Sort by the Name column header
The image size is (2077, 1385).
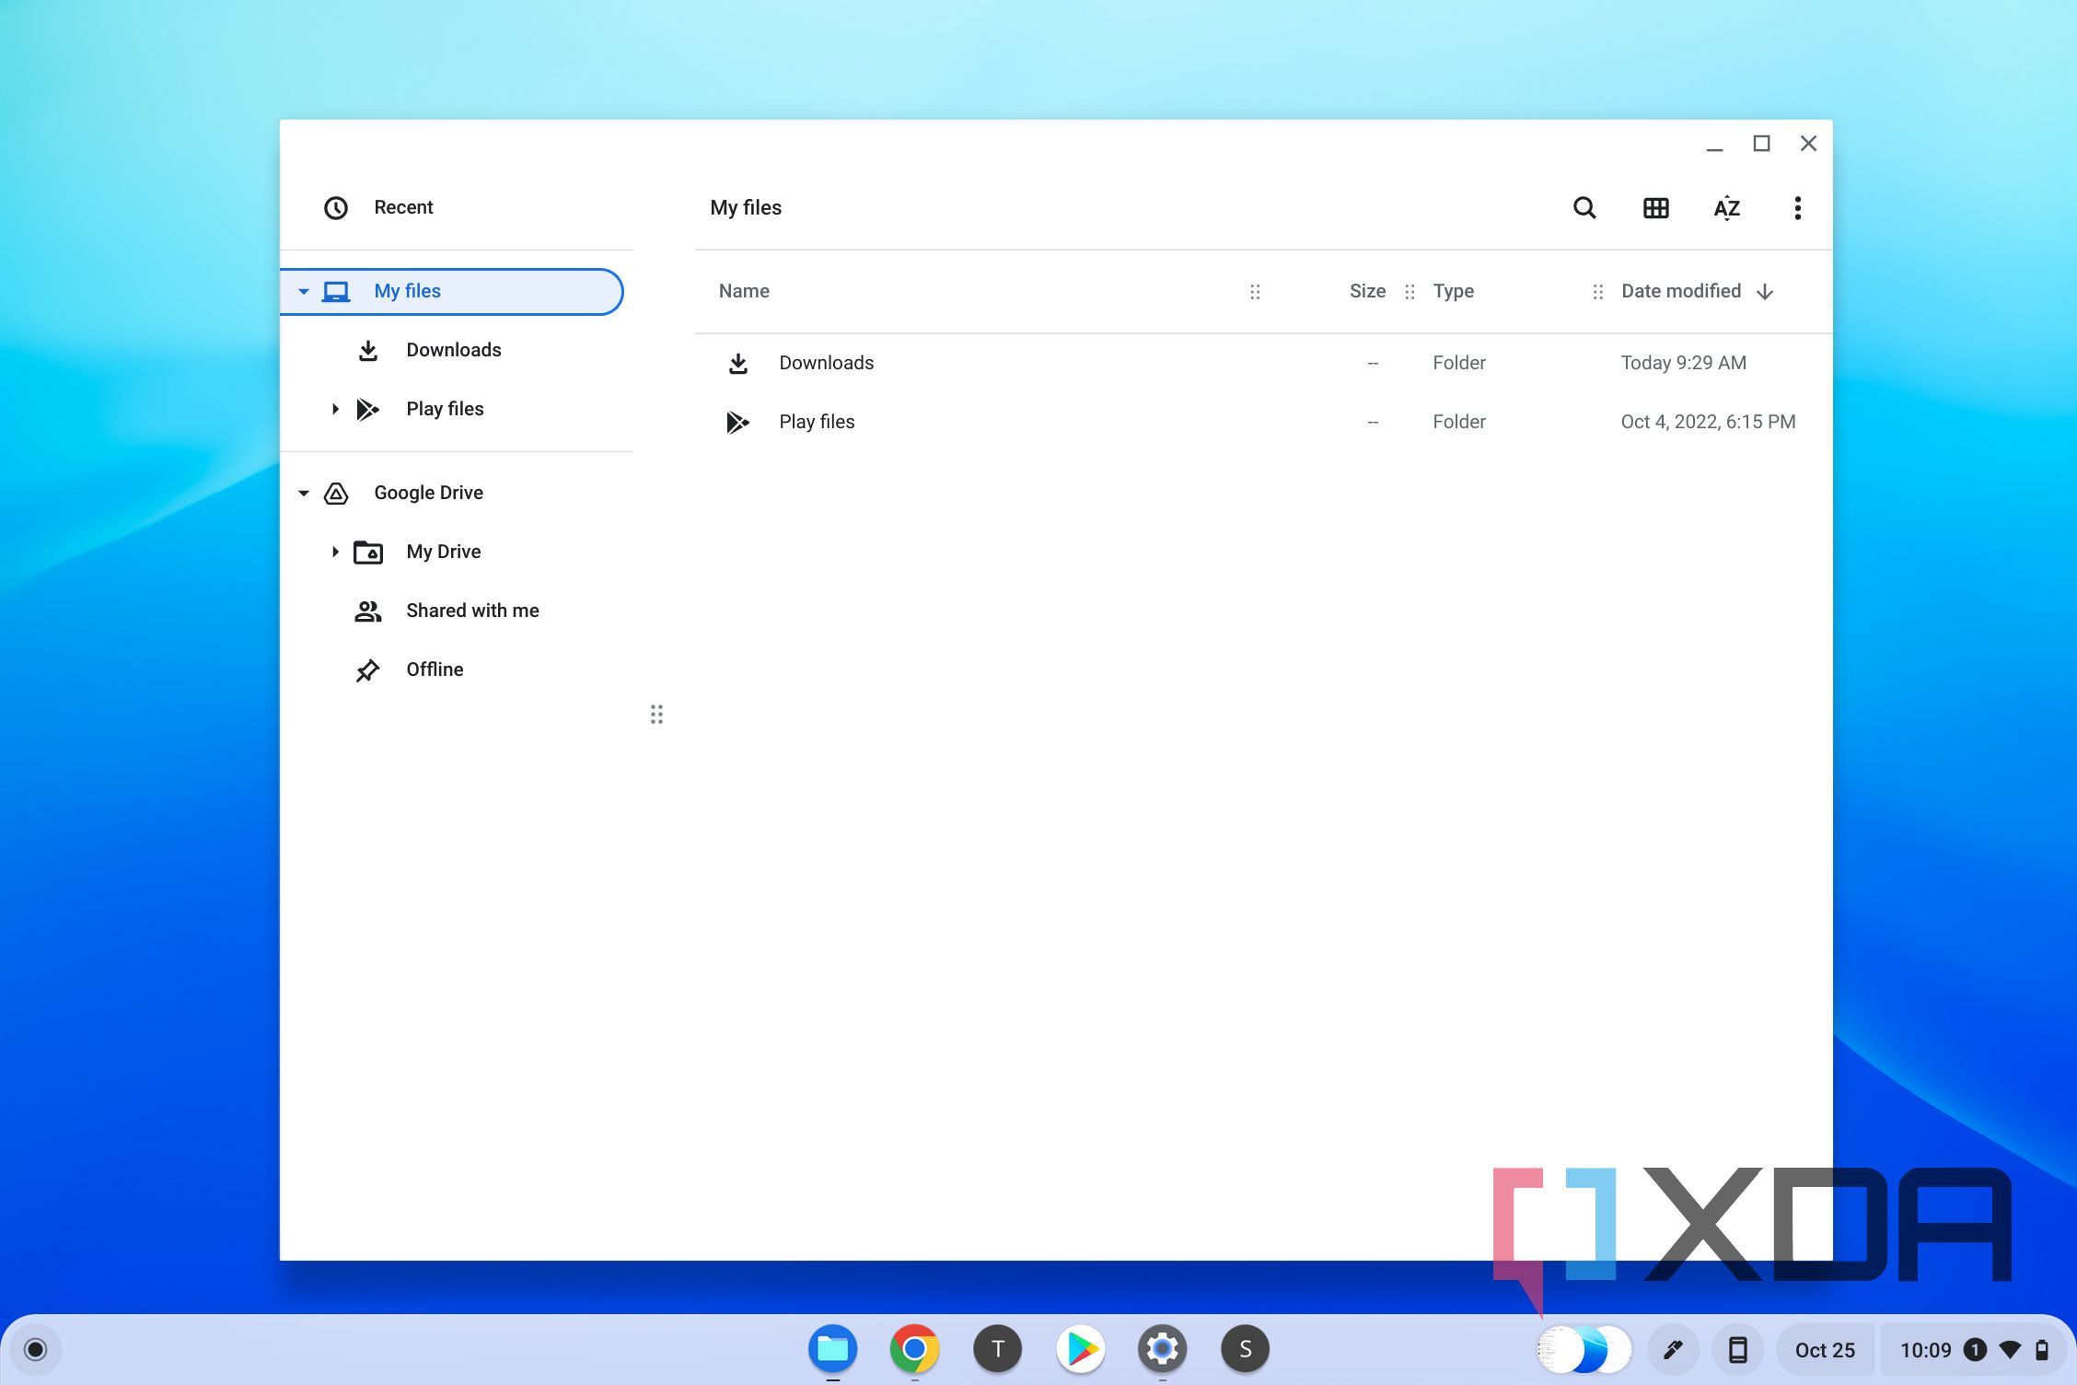744,292
